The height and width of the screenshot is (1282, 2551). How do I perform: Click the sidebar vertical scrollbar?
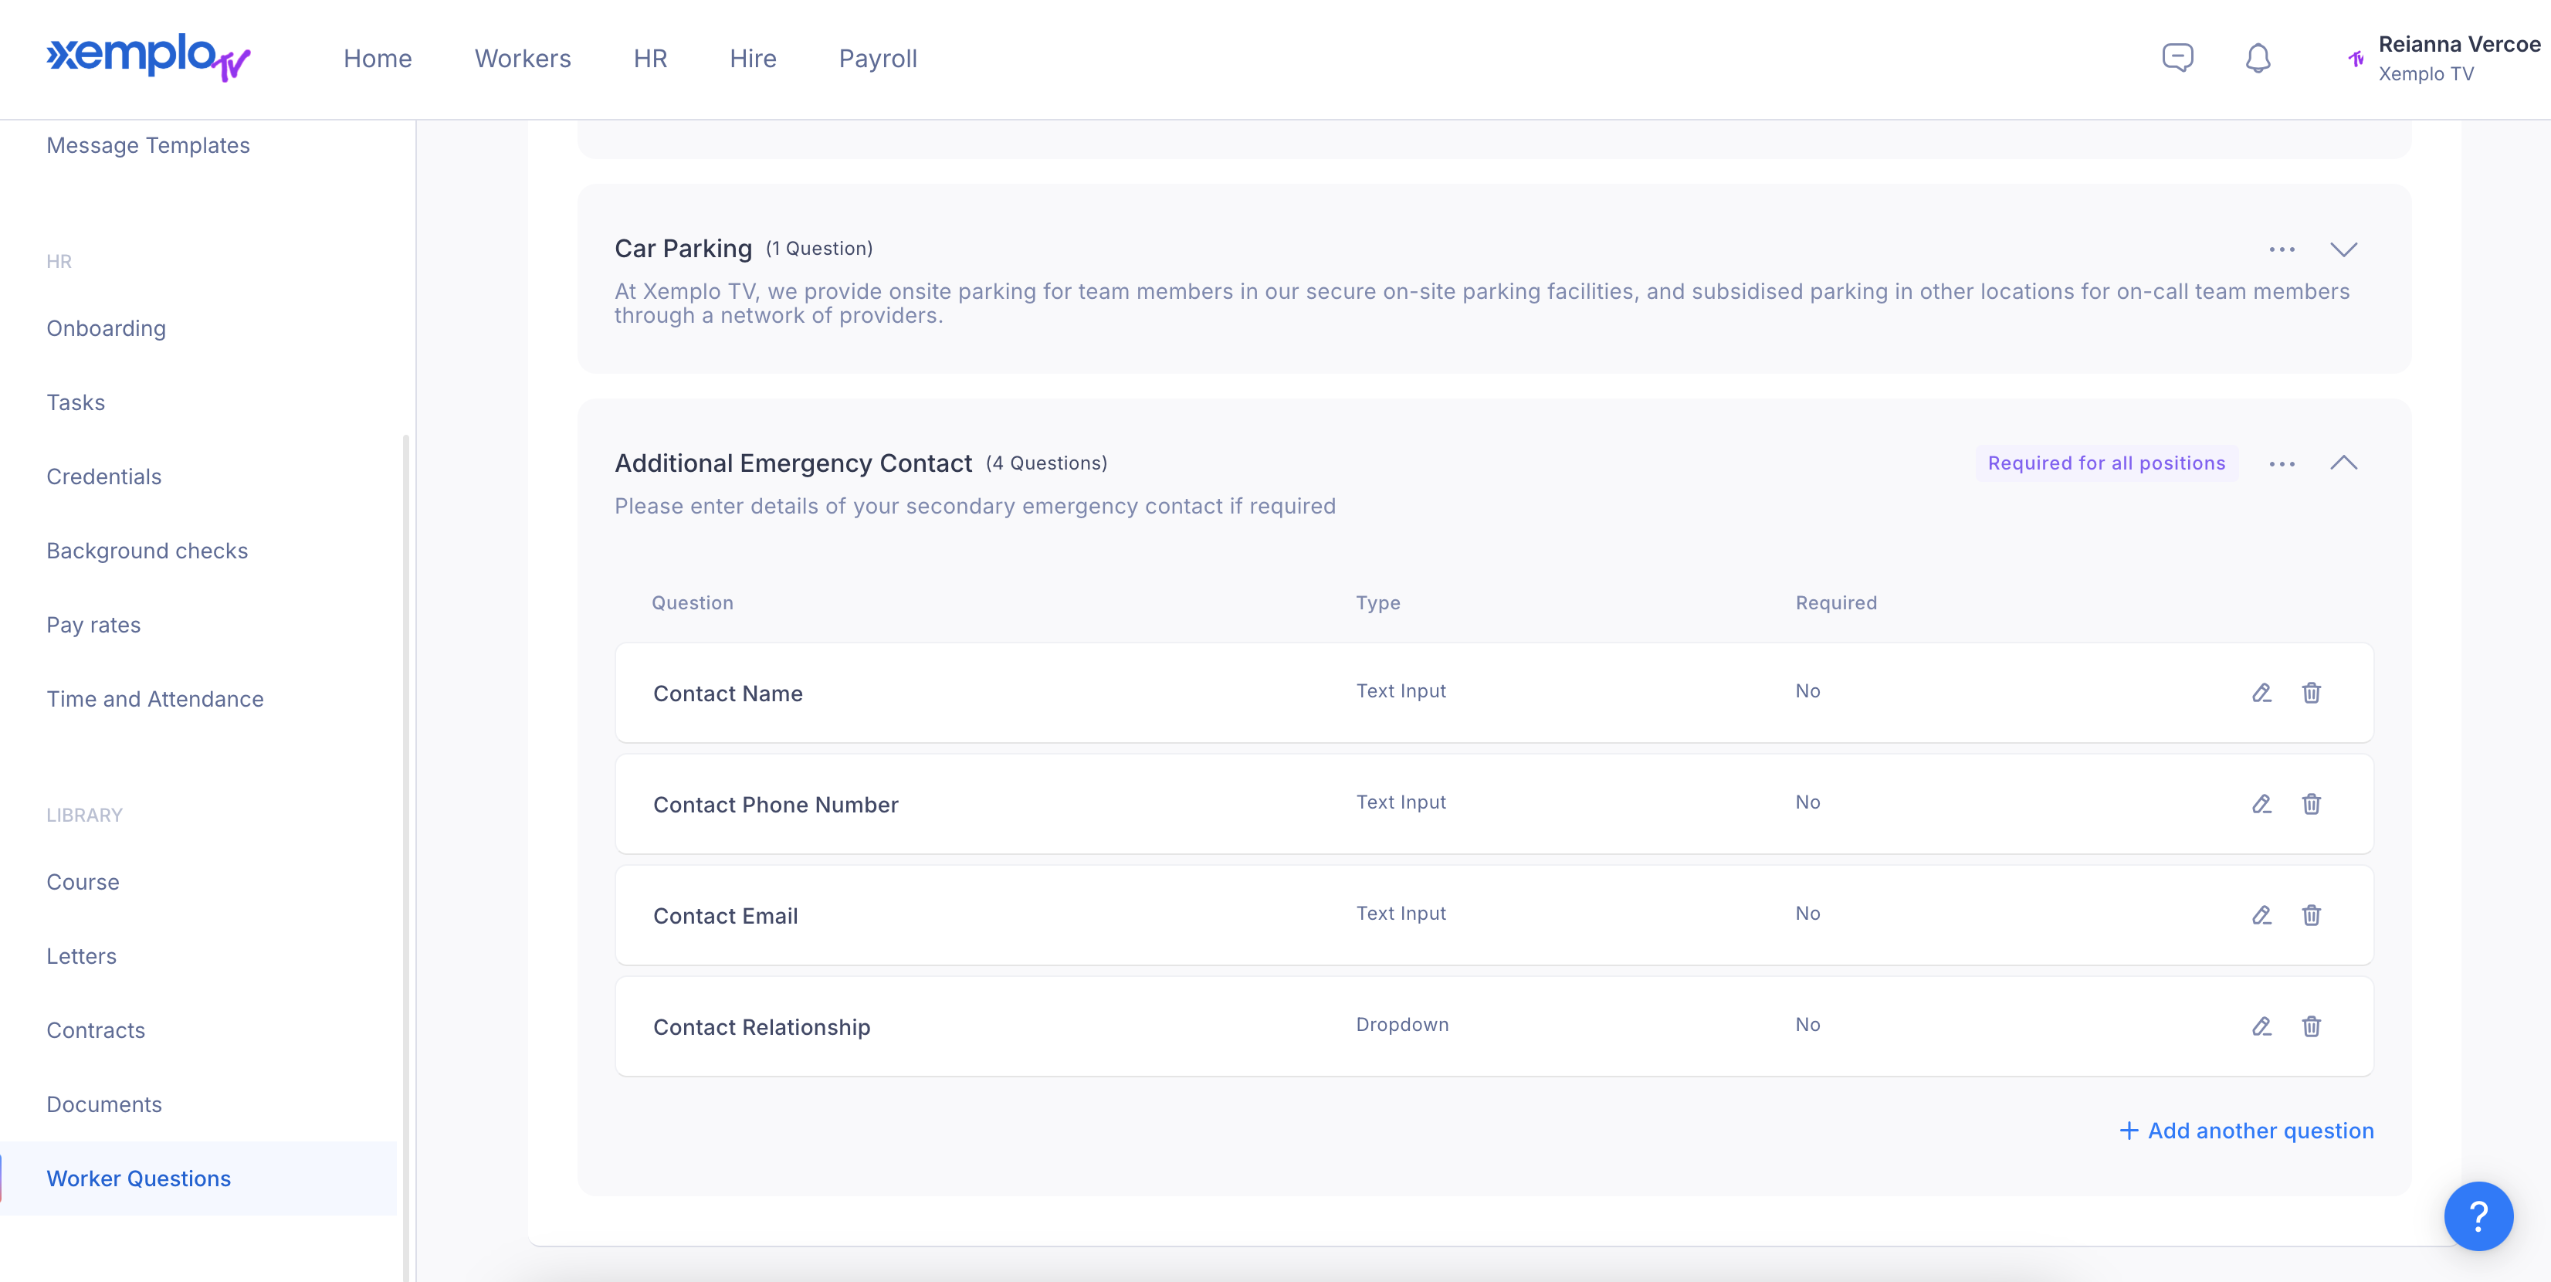(406, 858)
